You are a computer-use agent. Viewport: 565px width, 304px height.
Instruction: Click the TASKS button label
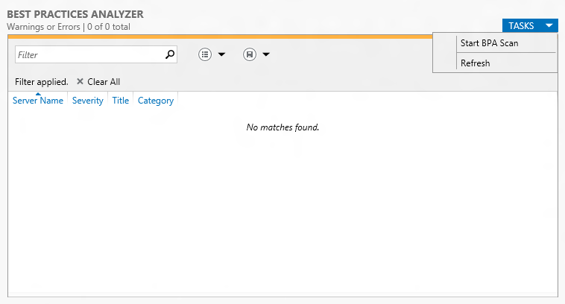point(521,26)
